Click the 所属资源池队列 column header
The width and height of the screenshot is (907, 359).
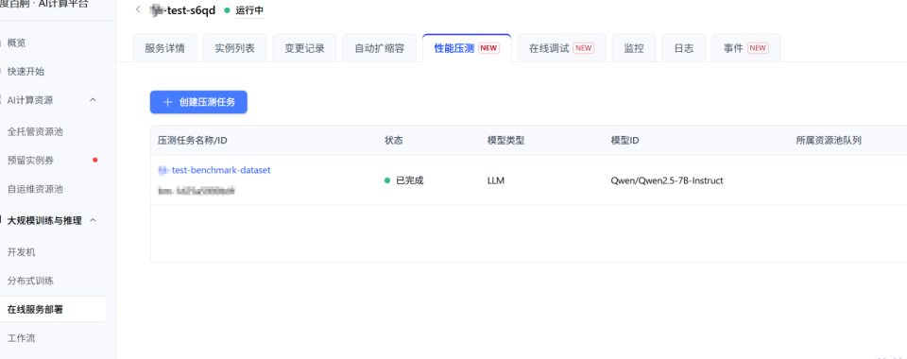[829, 141]
